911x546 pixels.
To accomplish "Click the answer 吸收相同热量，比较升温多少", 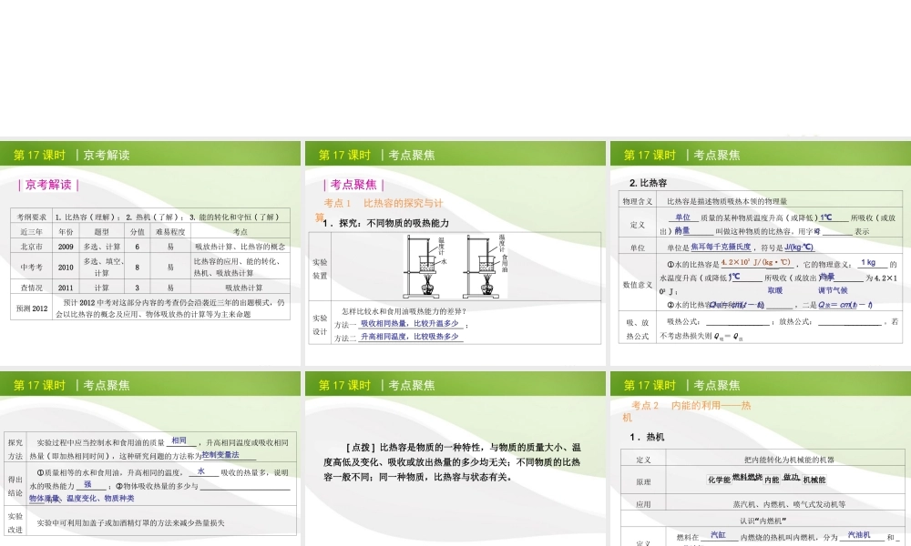I will (410, 324).
